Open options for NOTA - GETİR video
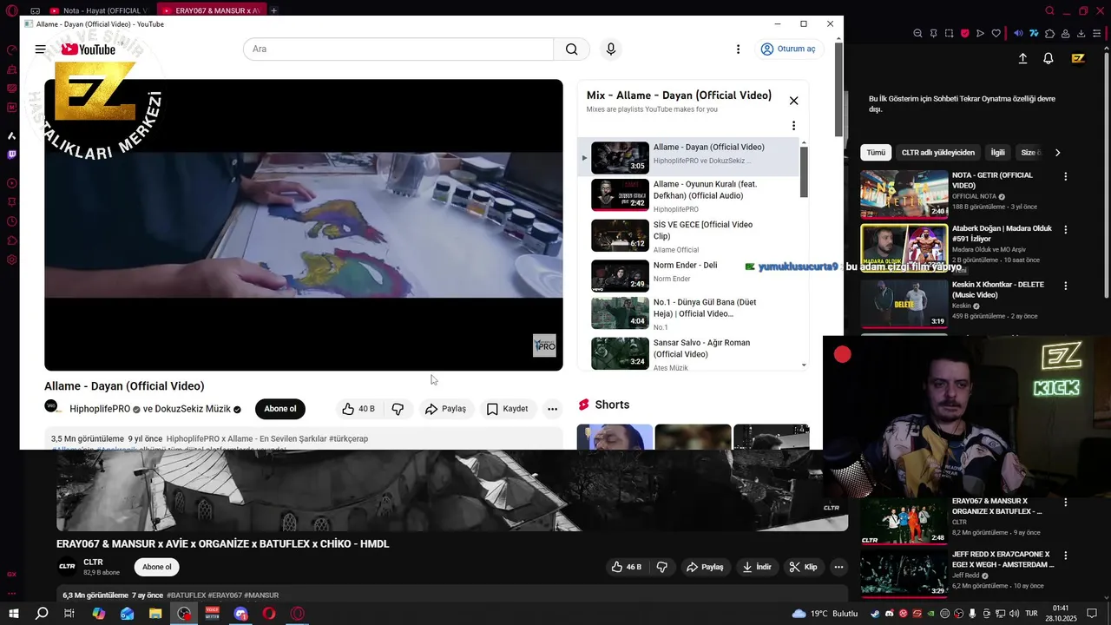The height and width of the screenshot is (625, 1111). point(1066,176)
